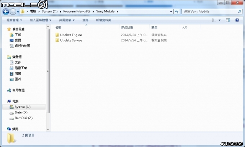Click the blue help question icon
The height and width of the screenshot is (147, 245).
(237, 20)
